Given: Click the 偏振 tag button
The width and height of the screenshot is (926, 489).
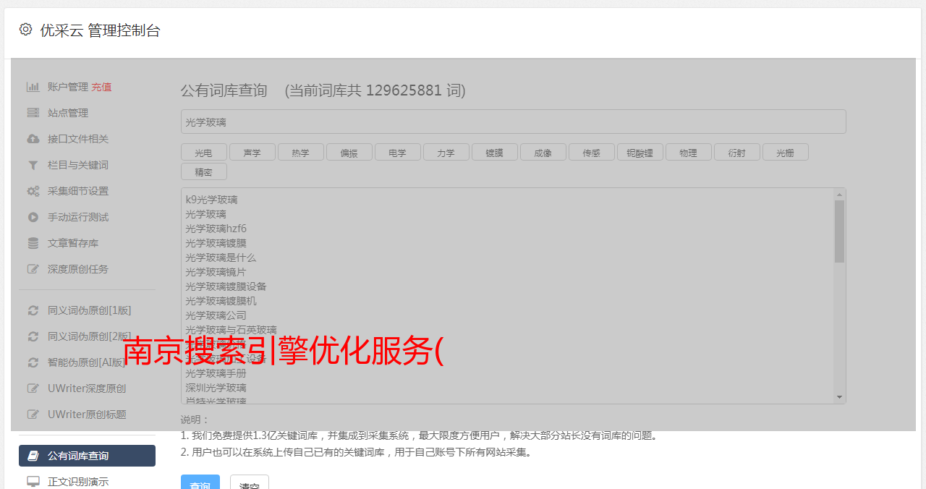Looking at the screenshot, I should pos(349,152).
